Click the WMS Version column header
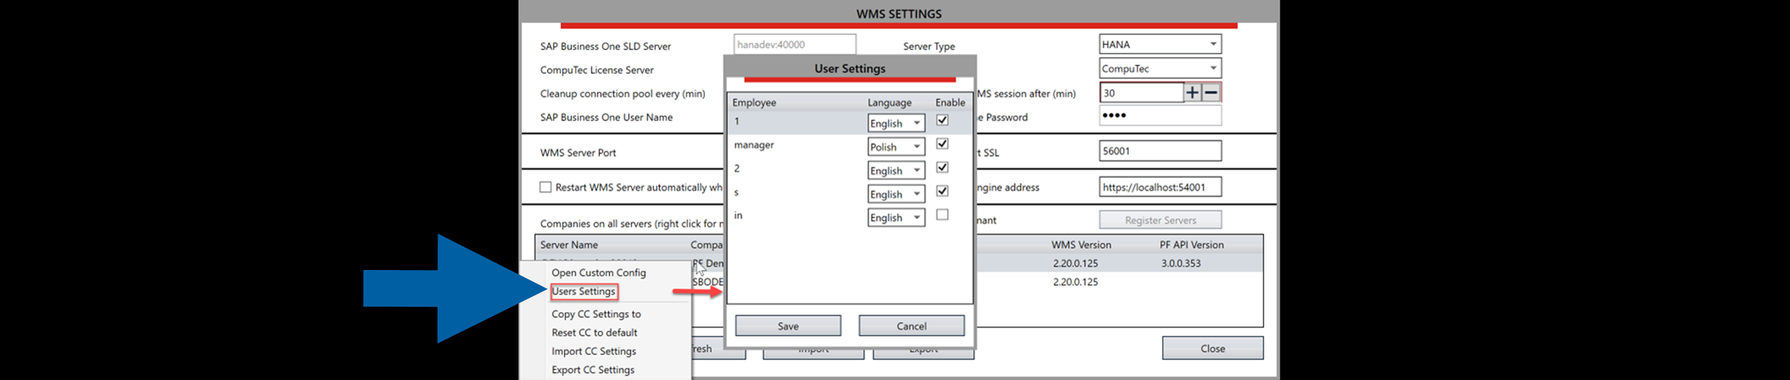The height and width of the screenshot is (380, 1790). point(1081,244)
